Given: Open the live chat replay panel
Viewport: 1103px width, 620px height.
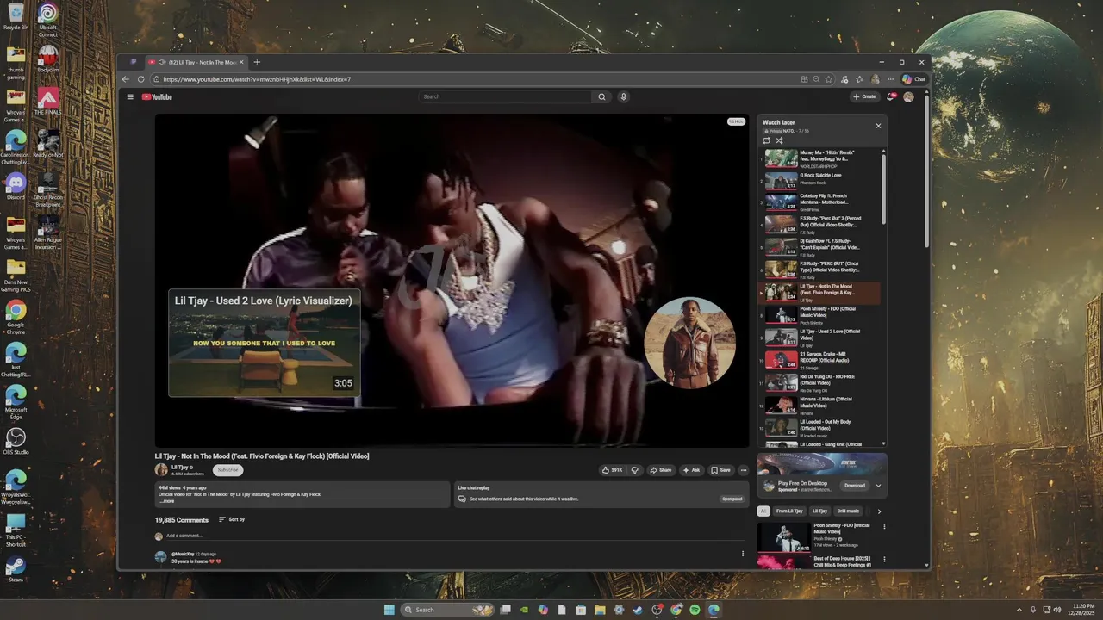Looking at the screenshot, I should (732, 499).
